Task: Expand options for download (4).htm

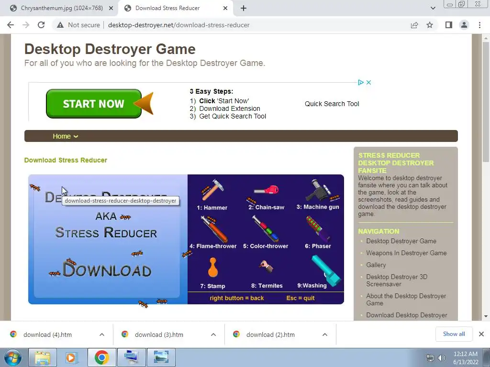Action: [102, 335]
